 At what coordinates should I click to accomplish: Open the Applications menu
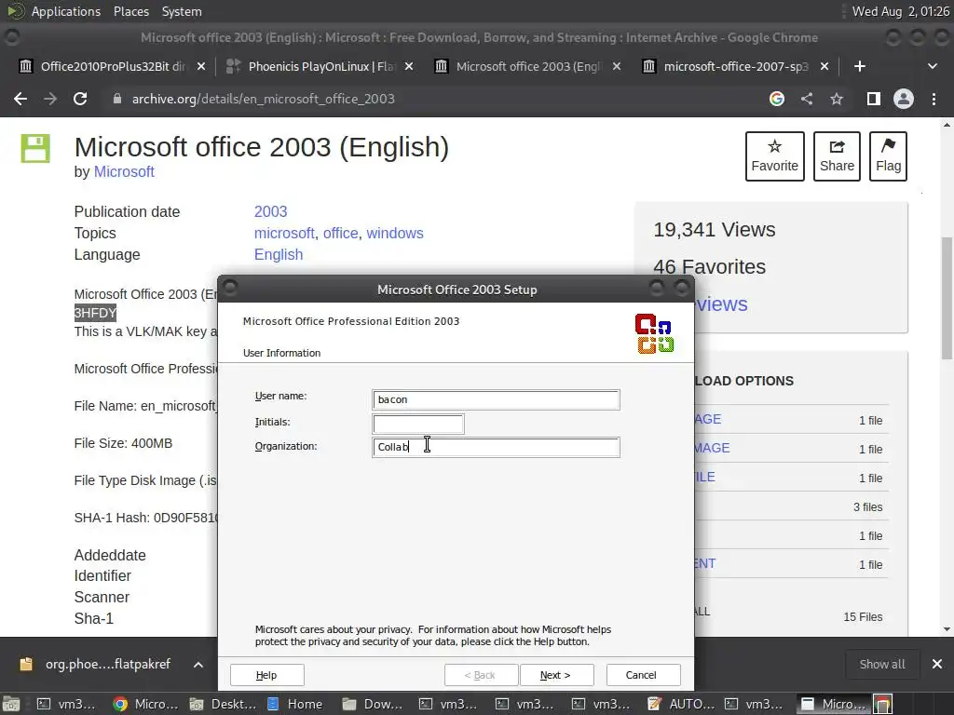click(66, 11)
